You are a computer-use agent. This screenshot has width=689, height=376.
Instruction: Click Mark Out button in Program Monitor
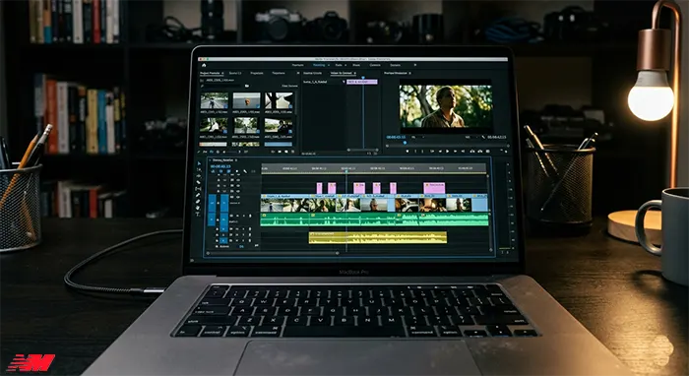click(x=422, y=152)
